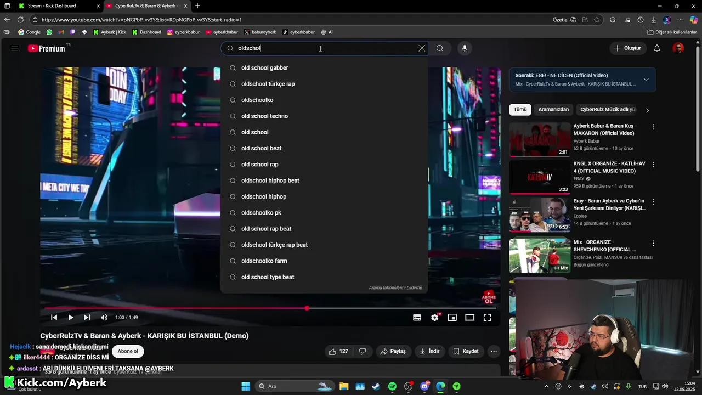
Task: Click the İndir download button
Action: 429,351
